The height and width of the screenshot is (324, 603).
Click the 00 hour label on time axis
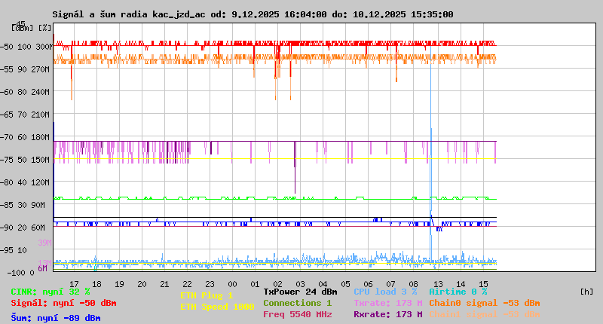(233, 284)
